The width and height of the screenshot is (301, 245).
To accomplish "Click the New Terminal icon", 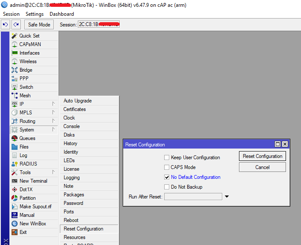I will point(15,181).
